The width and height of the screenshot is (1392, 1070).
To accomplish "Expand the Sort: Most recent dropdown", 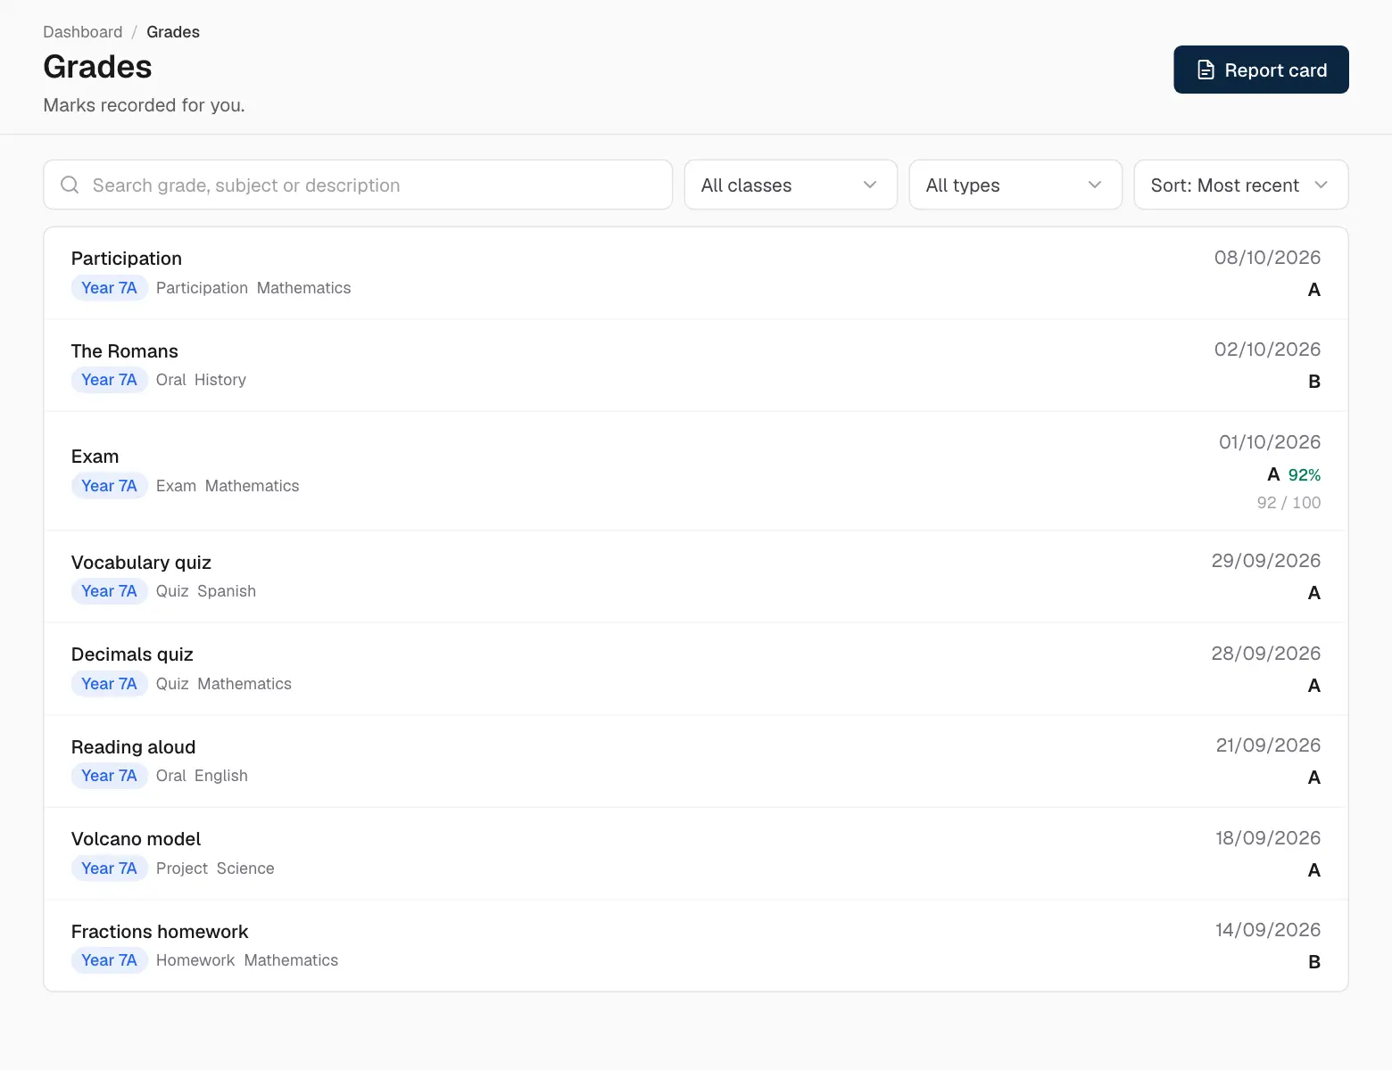I will click(x=1241, y=185).
